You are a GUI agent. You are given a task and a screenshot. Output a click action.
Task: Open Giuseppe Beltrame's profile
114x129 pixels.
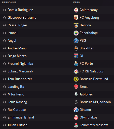pyautogui.click(x=22, y=18)
